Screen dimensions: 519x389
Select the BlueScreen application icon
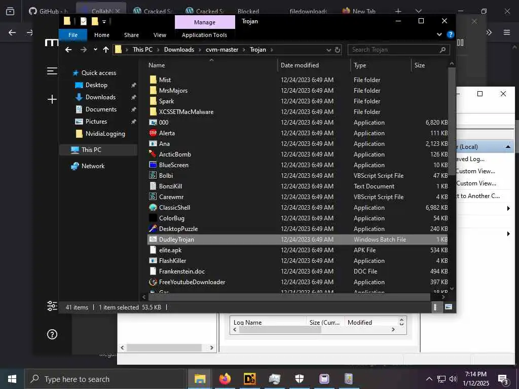[x=153, y=165]
